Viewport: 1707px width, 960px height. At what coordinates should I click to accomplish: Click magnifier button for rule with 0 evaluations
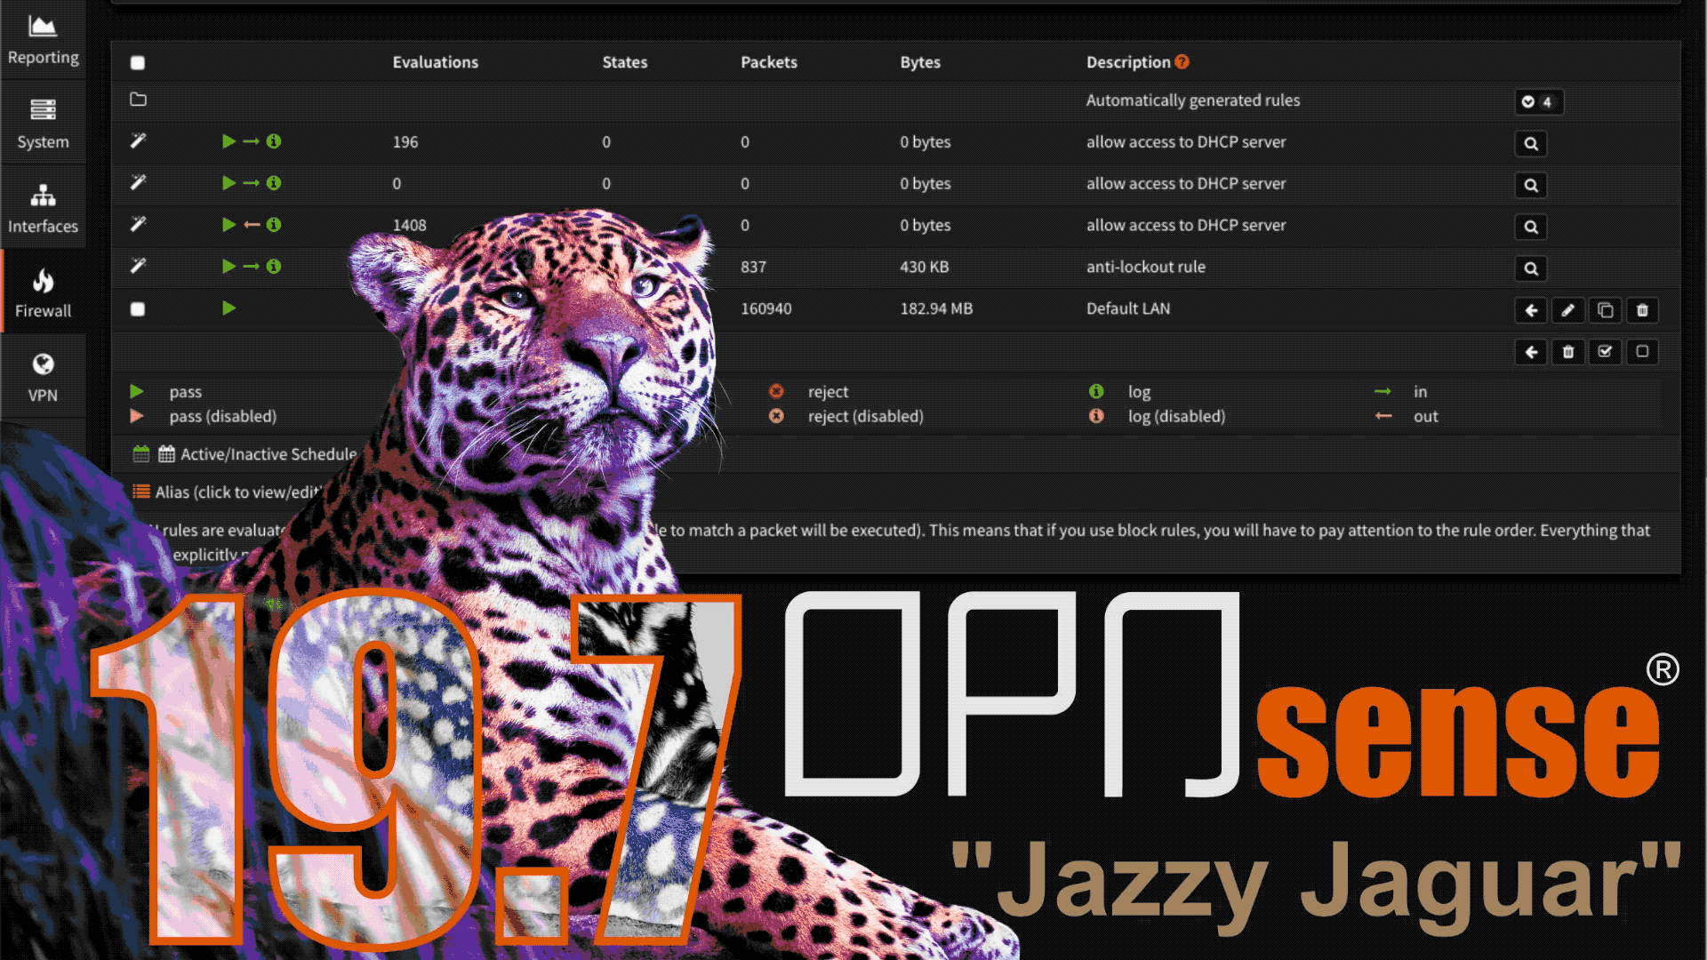1531,185
